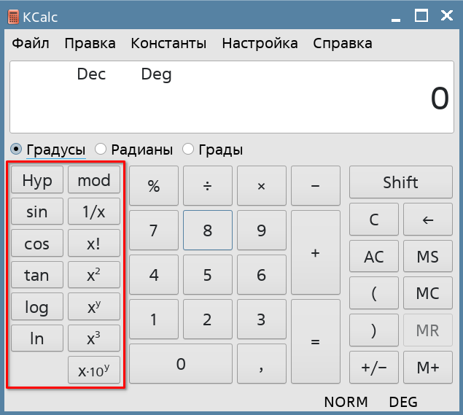Click the backspace arrow button
Screen dimensions: 463x415
[427, 220]
